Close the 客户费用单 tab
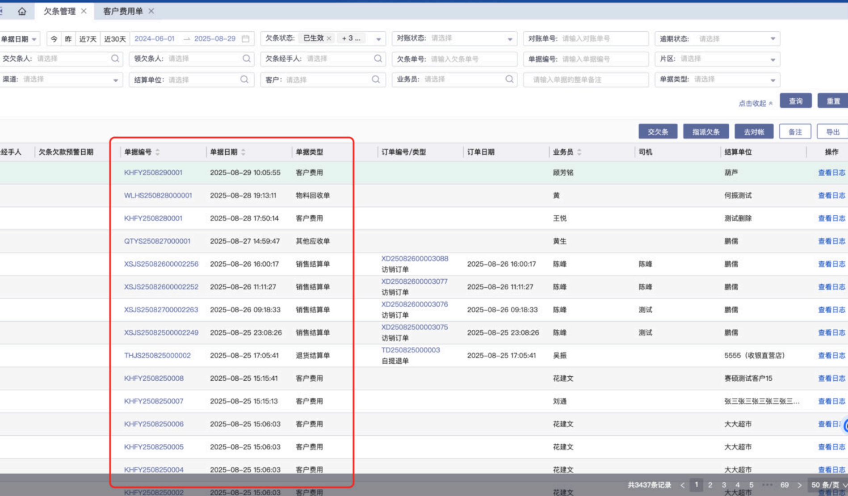The image size is (848, 496). (x=151, y=11)
